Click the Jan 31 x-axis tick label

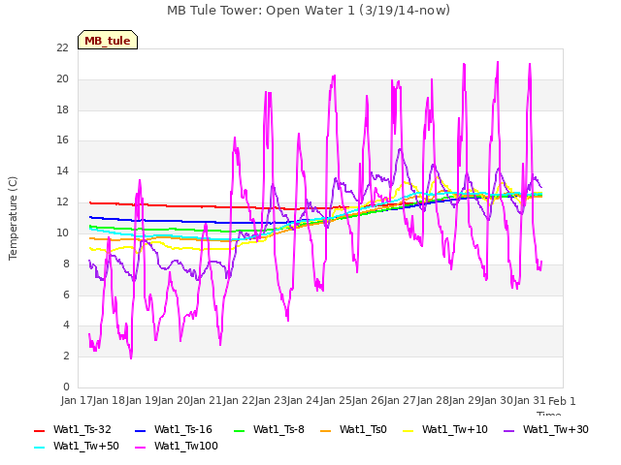point(531,400)
